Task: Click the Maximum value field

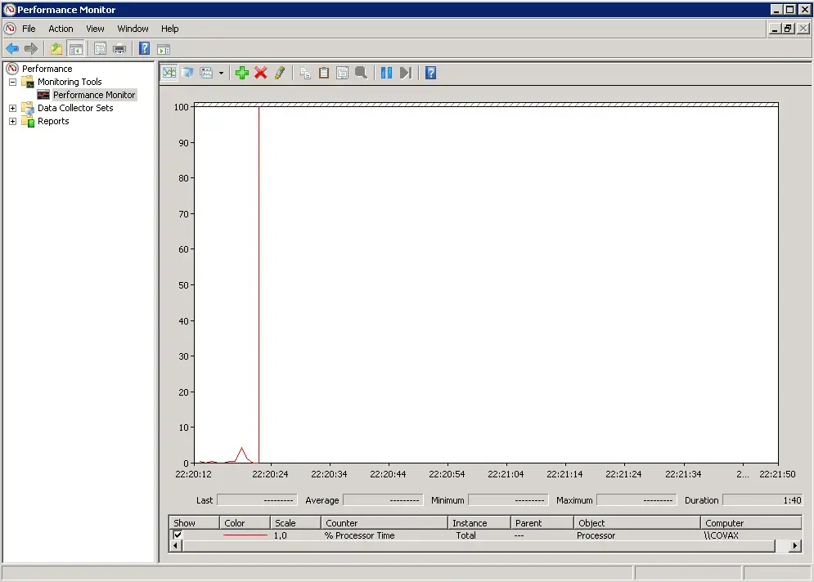Action: coord(637,500)
